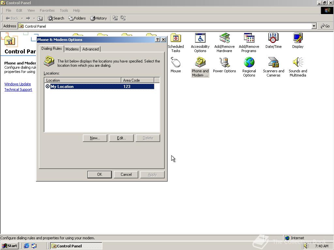Click the Forward arrow toolbar button

pyautogui.click(x=28, y=18)
